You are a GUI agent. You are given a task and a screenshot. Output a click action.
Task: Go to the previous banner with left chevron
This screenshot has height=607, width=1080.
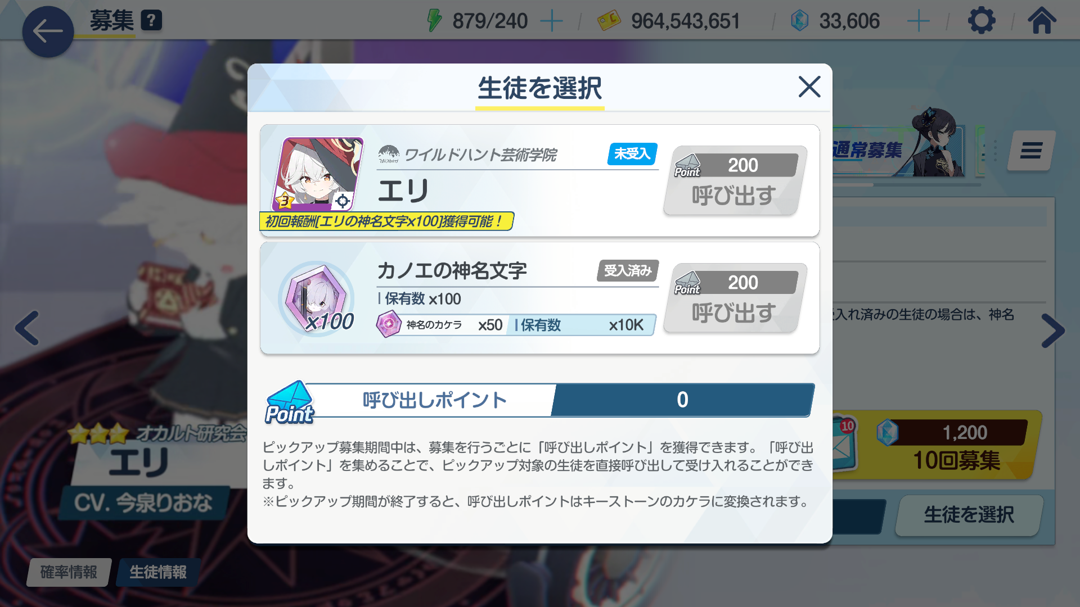click(27, 328)
